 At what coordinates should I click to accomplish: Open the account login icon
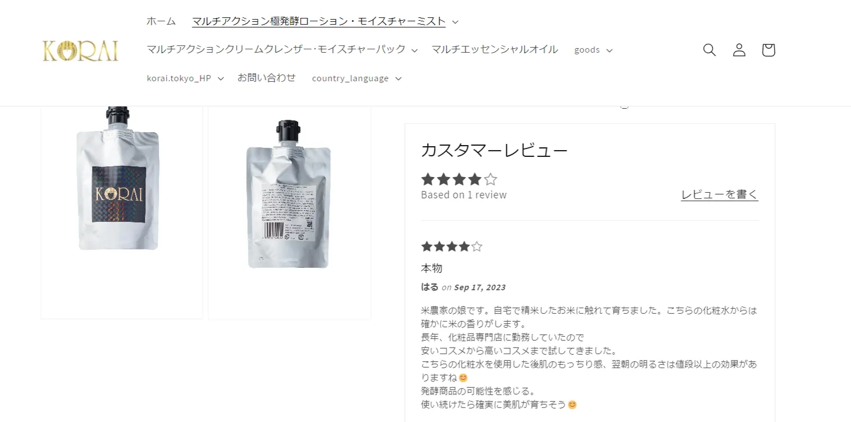coord(739,50)
